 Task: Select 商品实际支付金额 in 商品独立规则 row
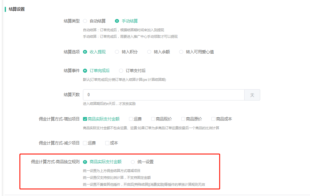85,162
